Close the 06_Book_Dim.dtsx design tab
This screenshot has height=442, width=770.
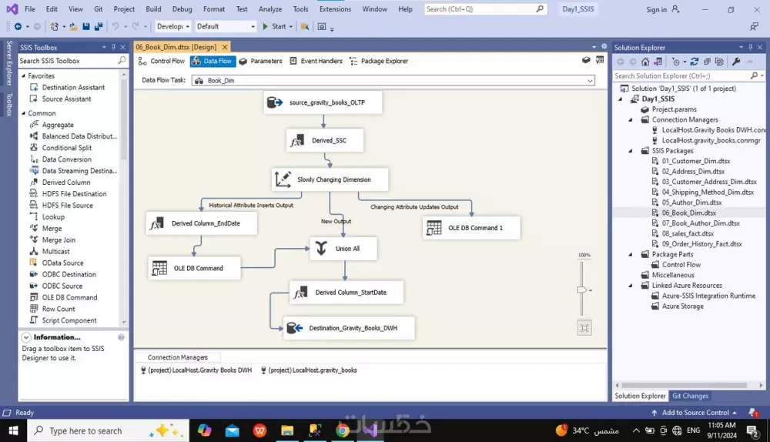click(224, 47)
